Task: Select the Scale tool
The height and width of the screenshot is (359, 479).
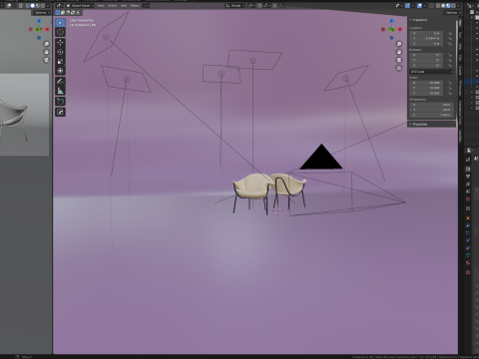Action: [x=60, y=62]
